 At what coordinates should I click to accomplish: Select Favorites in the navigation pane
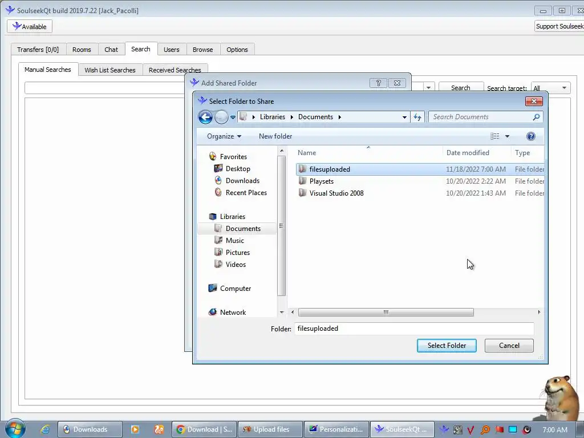click(x=233, y=157)
